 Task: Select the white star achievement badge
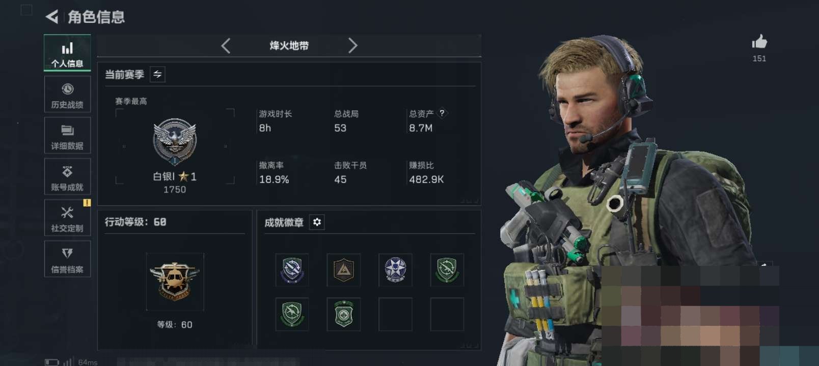click(x=395, y=270)
